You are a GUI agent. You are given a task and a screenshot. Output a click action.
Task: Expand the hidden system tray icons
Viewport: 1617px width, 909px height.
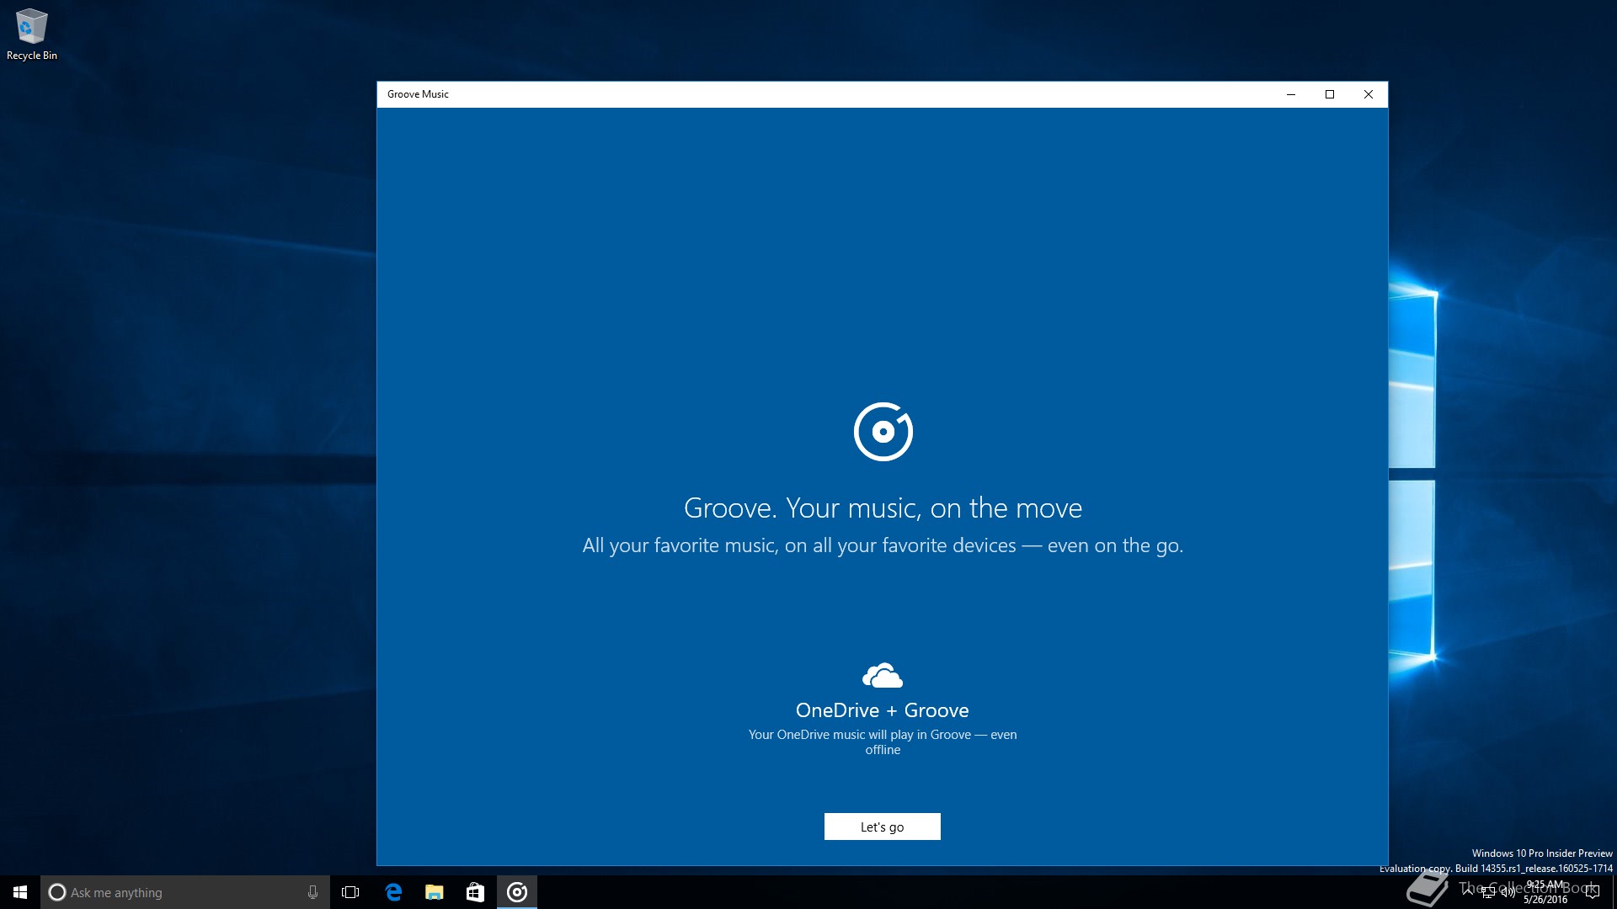(1468, 892)
